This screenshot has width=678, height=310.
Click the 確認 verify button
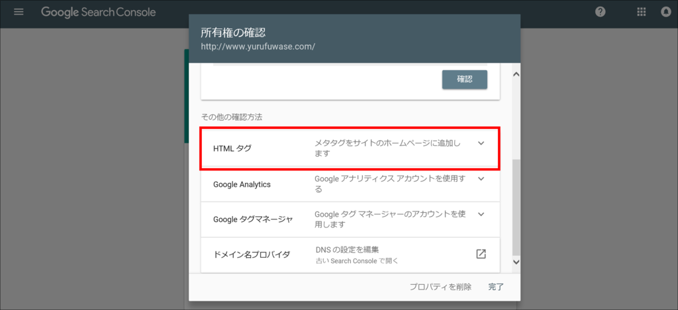click(464, 79)
